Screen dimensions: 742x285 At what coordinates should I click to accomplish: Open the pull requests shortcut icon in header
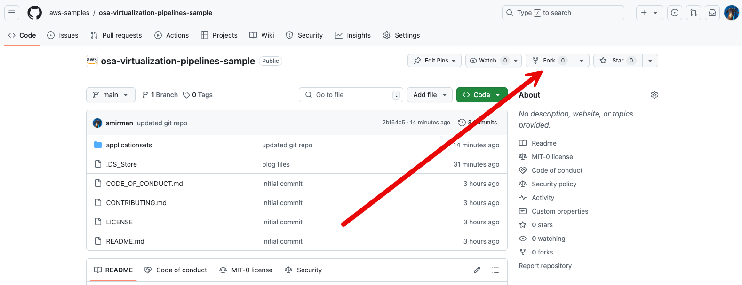point(694,13)
